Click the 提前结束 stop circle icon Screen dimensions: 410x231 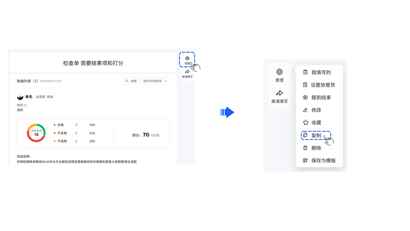point(305,98)
